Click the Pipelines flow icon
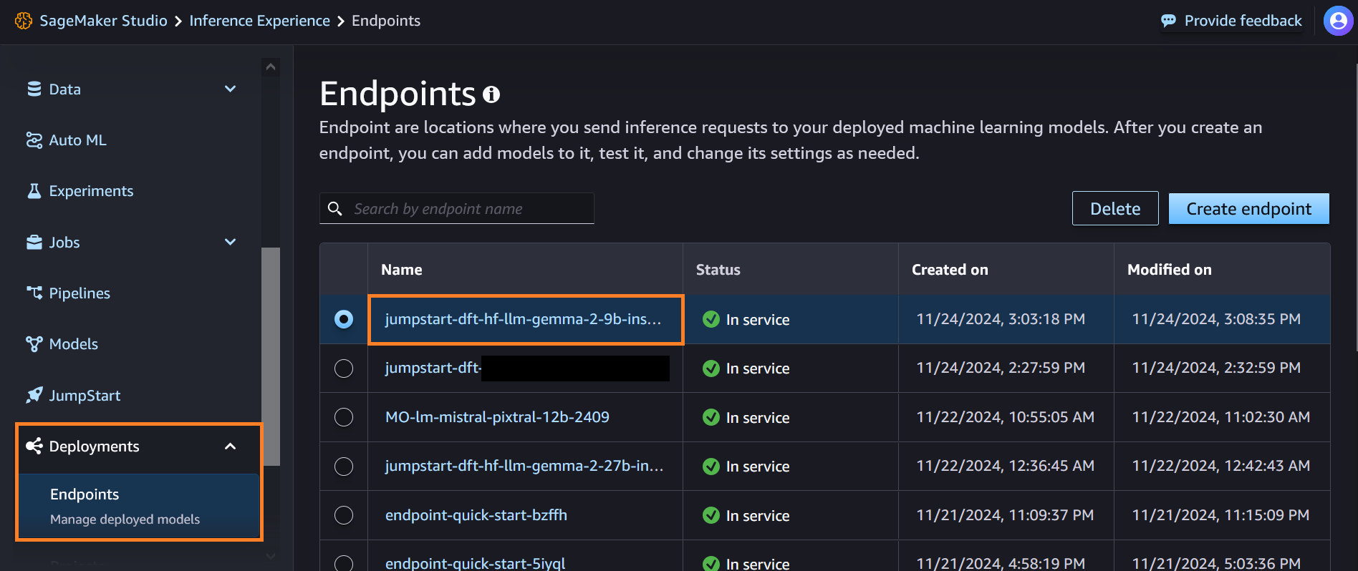Screen dimensions: 1358x571 coord(34,293)
